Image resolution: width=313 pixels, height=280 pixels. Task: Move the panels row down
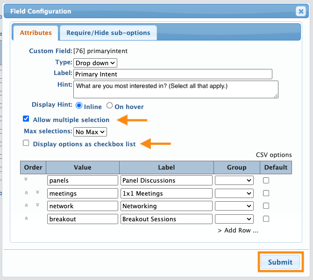pyautogui.click(x=26, y=179)
